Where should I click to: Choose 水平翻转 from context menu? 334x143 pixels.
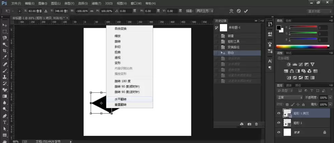pyautogui.click(x=130, y=99)
